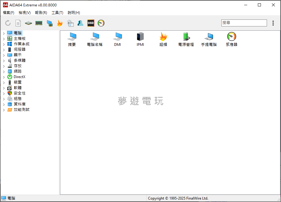Open the 感應器 sensor icon
Screen dimensions: 281x202
point(231,39)
